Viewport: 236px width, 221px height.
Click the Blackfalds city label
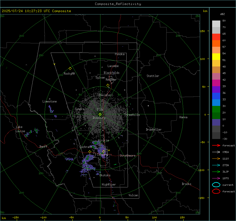111,73
